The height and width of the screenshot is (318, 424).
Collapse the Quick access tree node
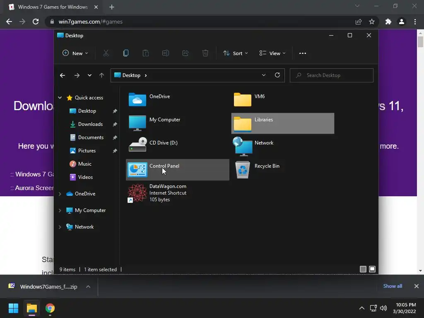tap(60, 98)
